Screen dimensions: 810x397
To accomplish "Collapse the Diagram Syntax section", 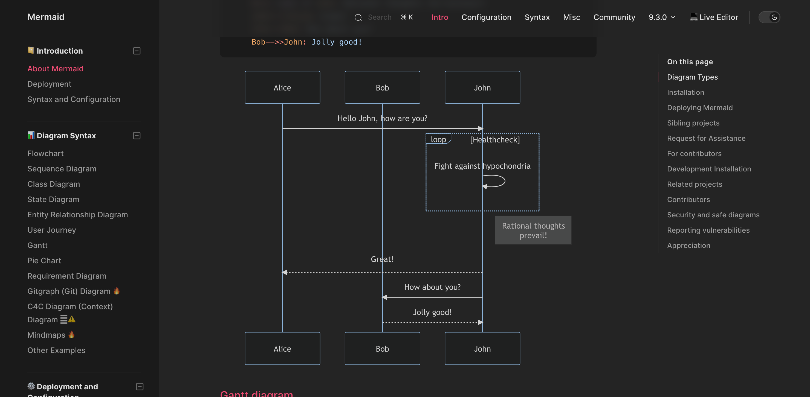I will coord(137,136).
